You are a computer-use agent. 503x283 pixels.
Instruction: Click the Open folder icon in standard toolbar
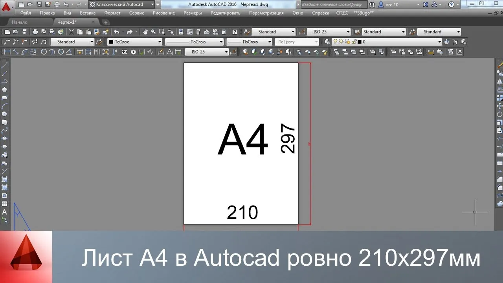coord(16,32)
